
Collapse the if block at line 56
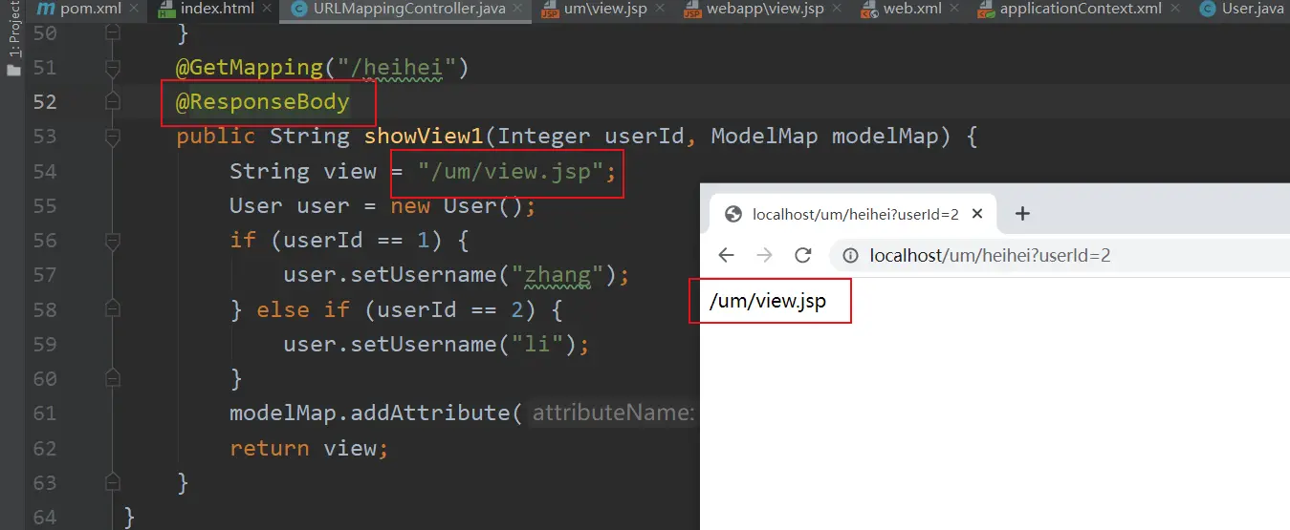pos(112,241)
